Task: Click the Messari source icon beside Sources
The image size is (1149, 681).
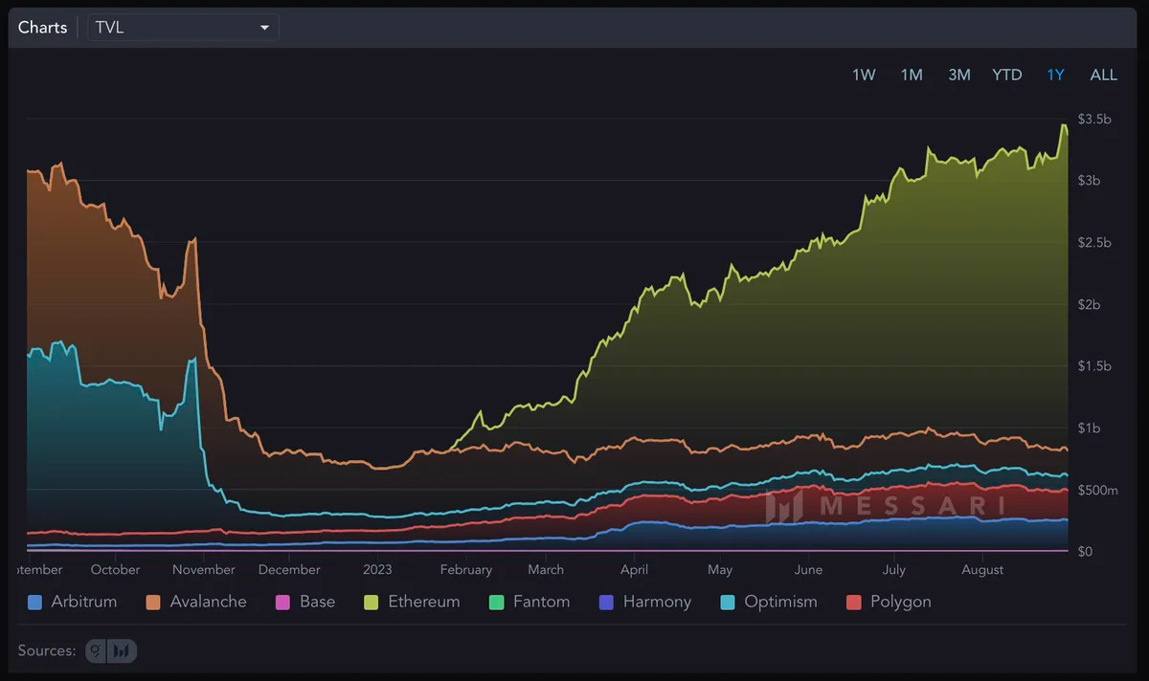Action: point(124,651)
